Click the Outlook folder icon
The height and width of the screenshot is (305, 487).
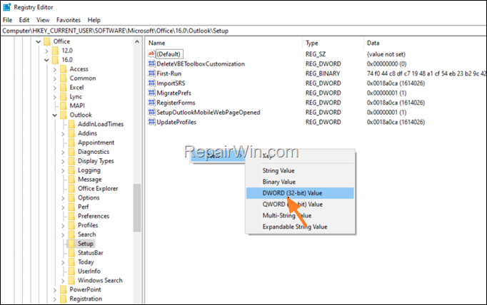(64, 115)
